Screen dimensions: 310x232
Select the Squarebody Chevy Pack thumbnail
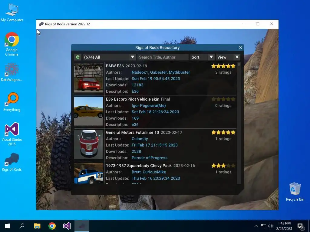89,174
